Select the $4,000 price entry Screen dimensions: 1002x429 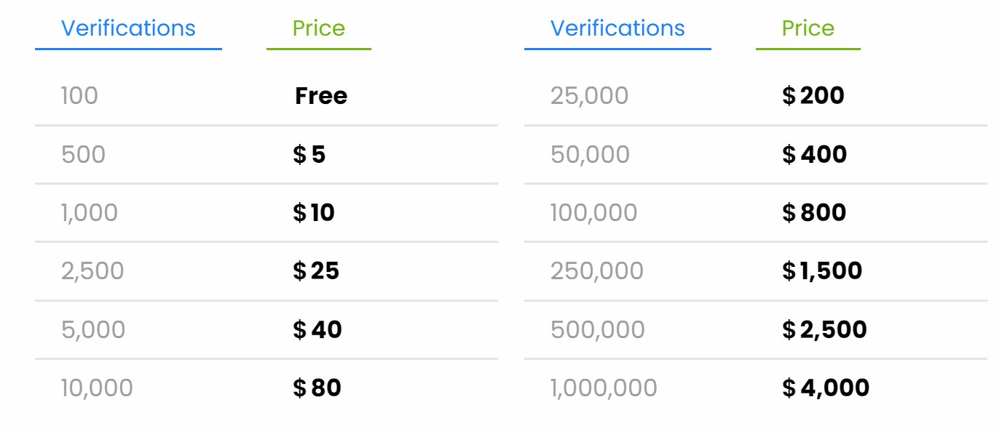(x=826, y=388)
